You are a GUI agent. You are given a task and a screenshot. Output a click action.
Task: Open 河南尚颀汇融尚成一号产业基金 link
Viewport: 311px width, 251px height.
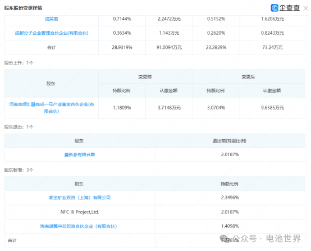coord(52,108)
